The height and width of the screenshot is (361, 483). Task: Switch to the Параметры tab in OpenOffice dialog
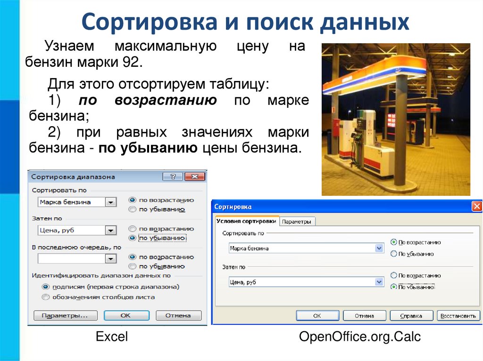(297, 222)
